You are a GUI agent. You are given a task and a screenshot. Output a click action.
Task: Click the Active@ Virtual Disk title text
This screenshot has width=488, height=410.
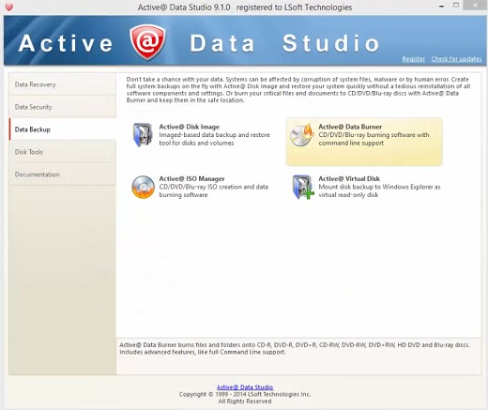[x=349, y=178]
